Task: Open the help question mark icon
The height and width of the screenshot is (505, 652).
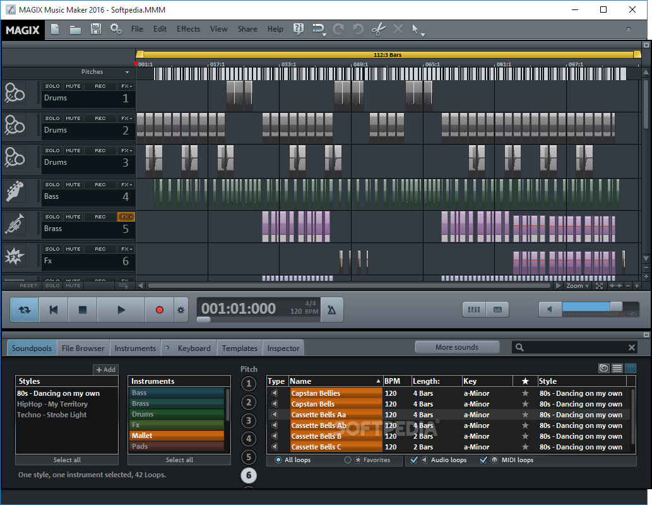Action: [x=298, y=28]
